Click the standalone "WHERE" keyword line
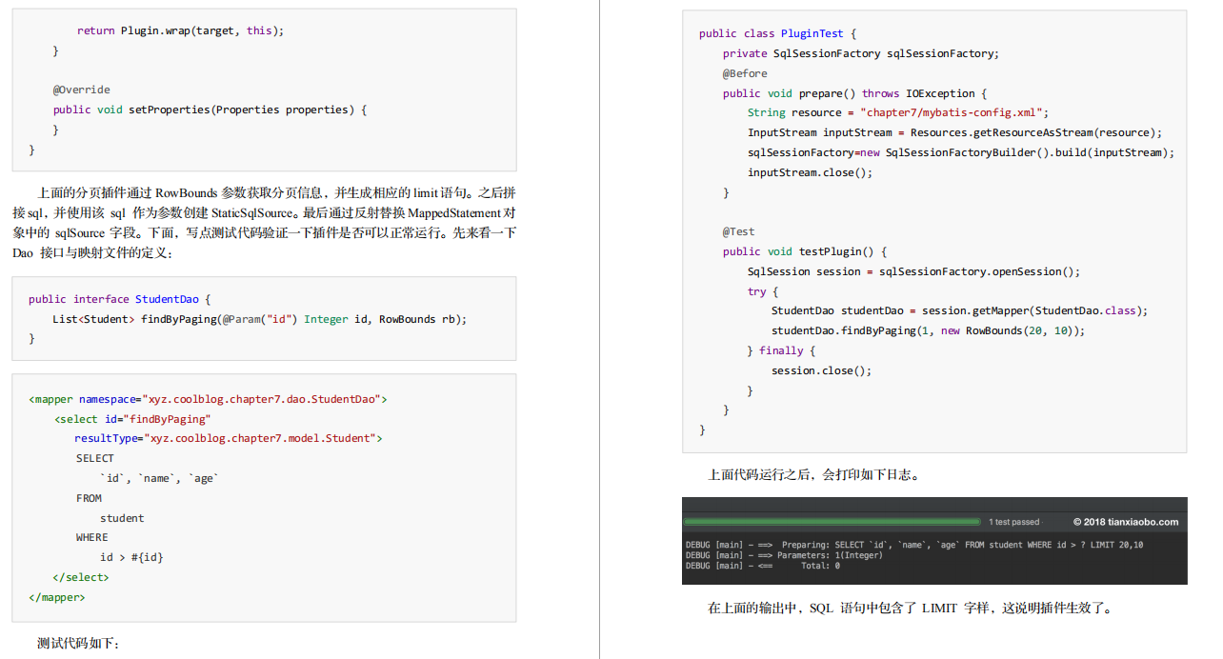This screenshot has height=659, width=1223. (x=92, y=537)
